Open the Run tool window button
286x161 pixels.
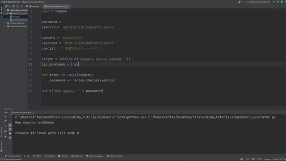point(27,156)
